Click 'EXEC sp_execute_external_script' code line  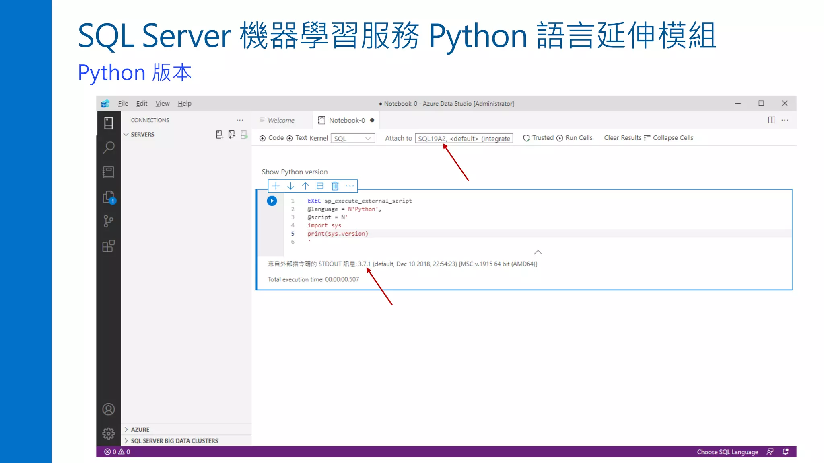coord(360,201)
